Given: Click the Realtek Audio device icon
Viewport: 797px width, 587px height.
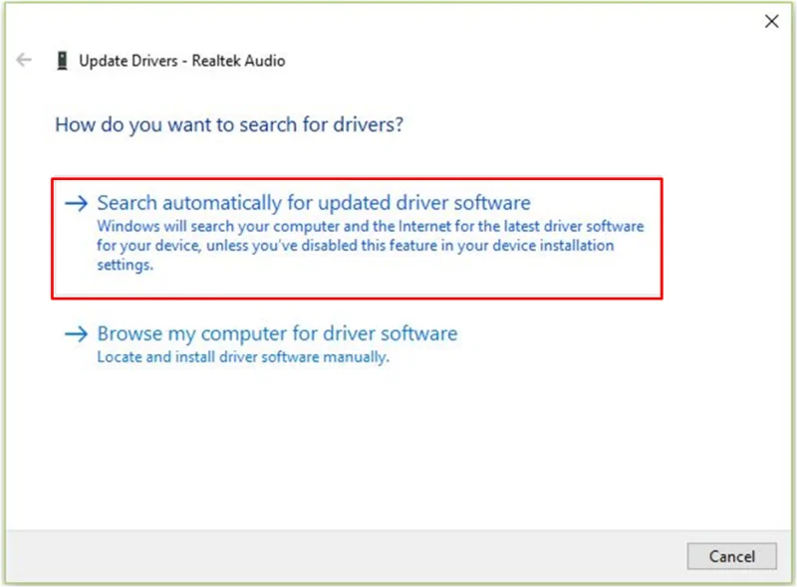Looking at the screenshot, I should (x=62, y=61).
